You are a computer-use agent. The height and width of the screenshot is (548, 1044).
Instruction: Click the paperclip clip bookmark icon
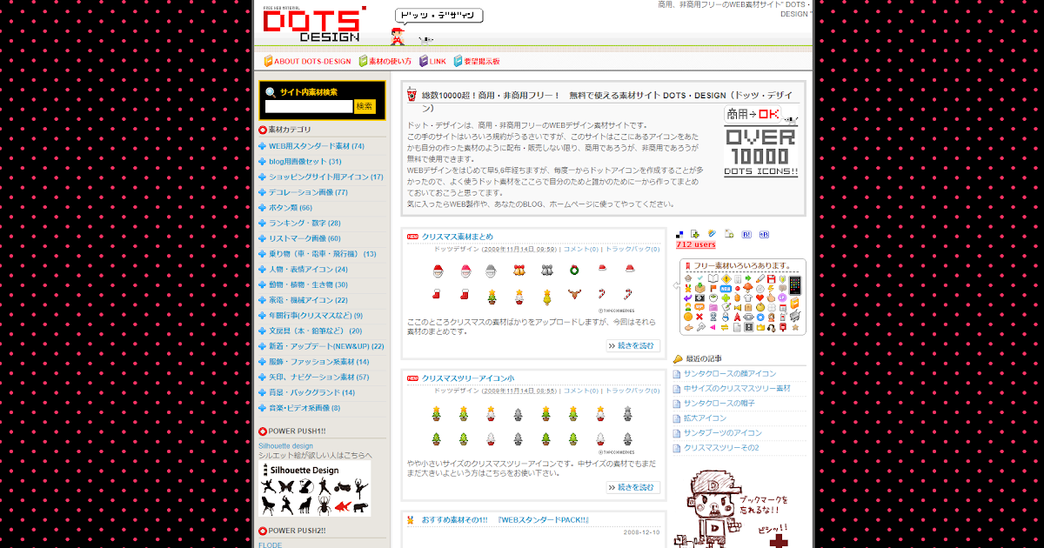coord(712,234)
